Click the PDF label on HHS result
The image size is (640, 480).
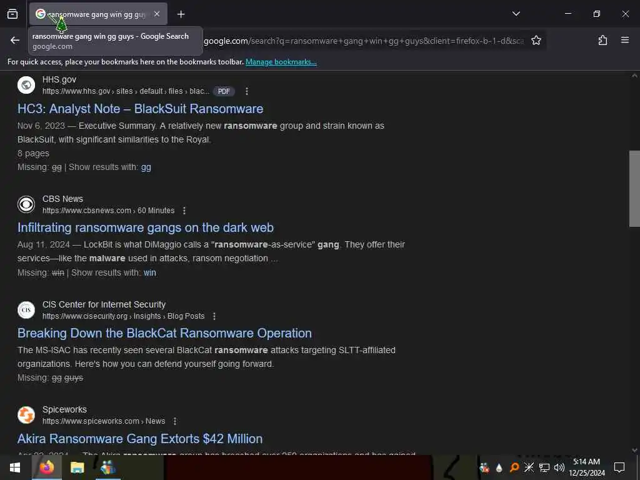[x=224, y=91]
